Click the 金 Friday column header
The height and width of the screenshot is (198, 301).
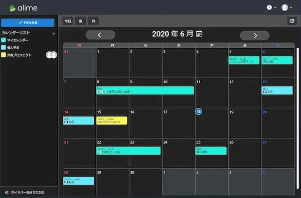click(245, 46)
